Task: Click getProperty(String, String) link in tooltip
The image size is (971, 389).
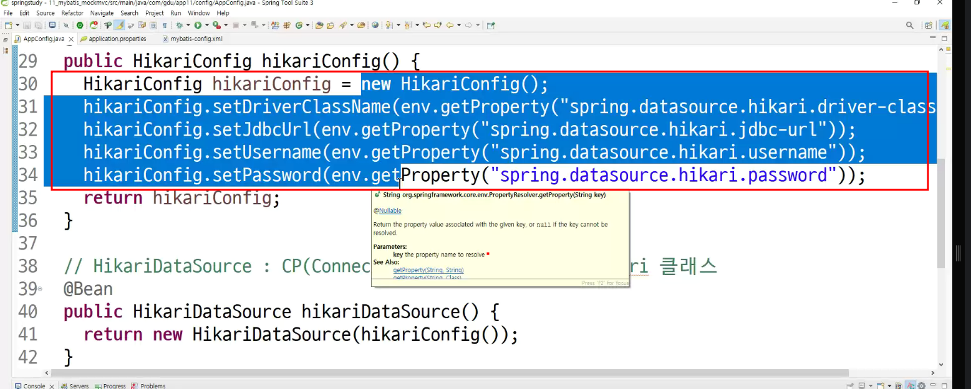Action: 428,270
